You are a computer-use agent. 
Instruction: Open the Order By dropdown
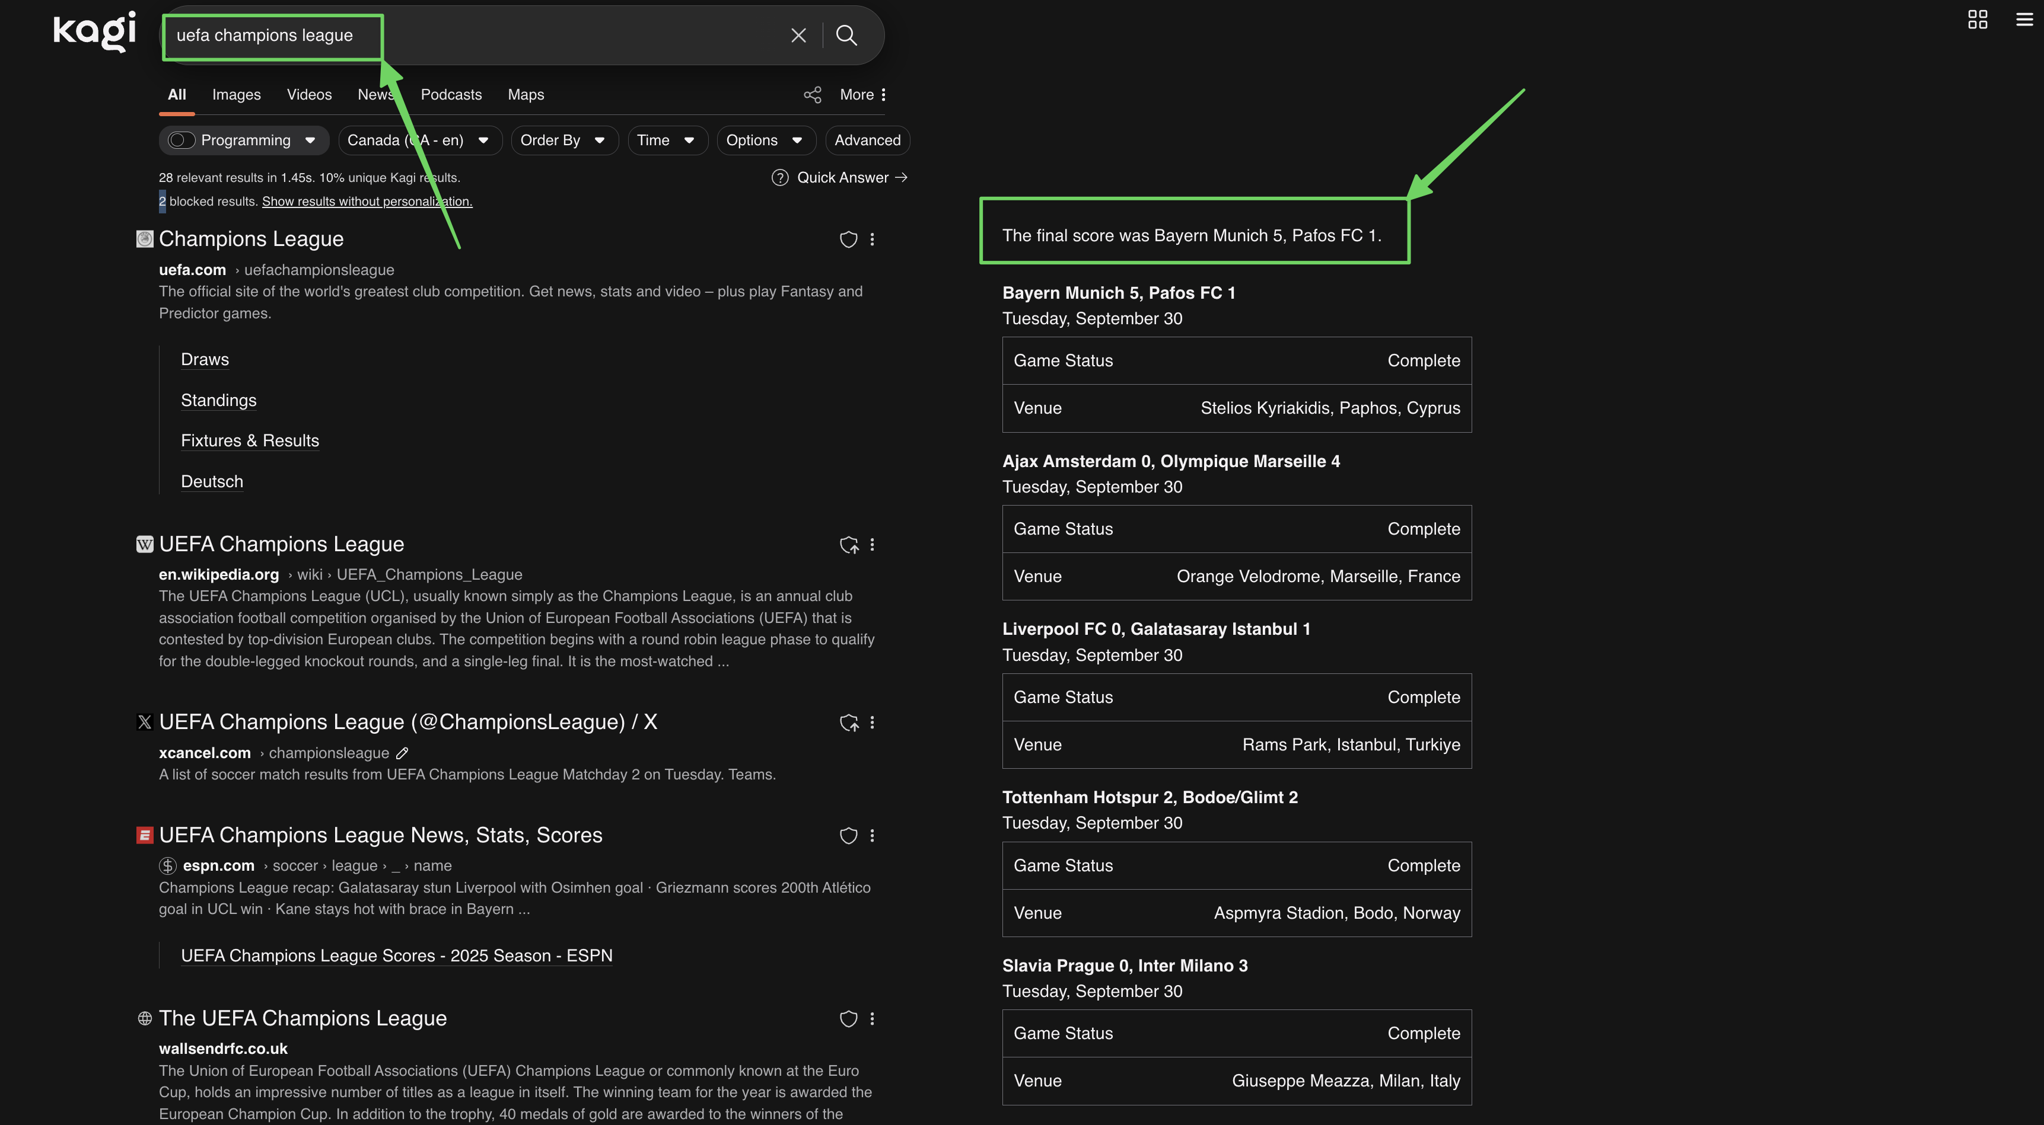563,140
